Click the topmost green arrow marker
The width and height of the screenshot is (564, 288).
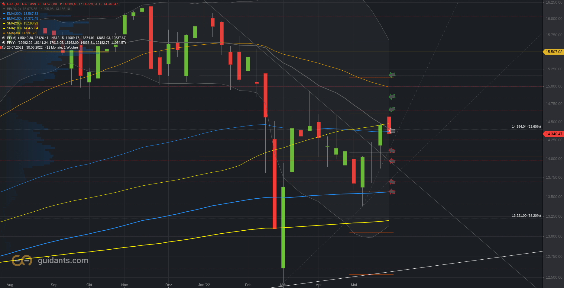[392, 75]
